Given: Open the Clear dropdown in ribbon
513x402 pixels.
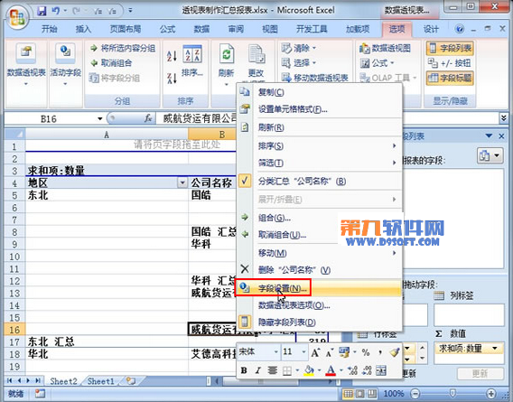Looking at the screenshot, I should tap(298, 49).
